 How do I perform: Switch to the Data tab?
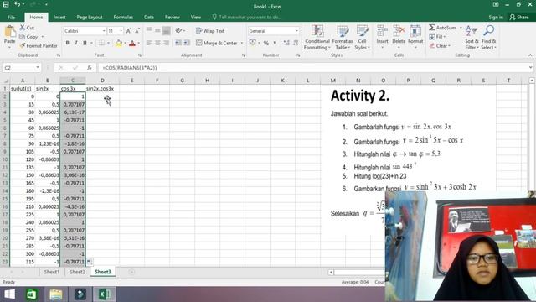point(149,17)
